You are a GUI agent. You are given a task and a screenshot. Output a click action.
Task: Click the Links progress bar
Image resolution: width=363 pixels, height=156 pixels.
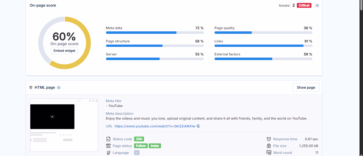coord(263,46)
